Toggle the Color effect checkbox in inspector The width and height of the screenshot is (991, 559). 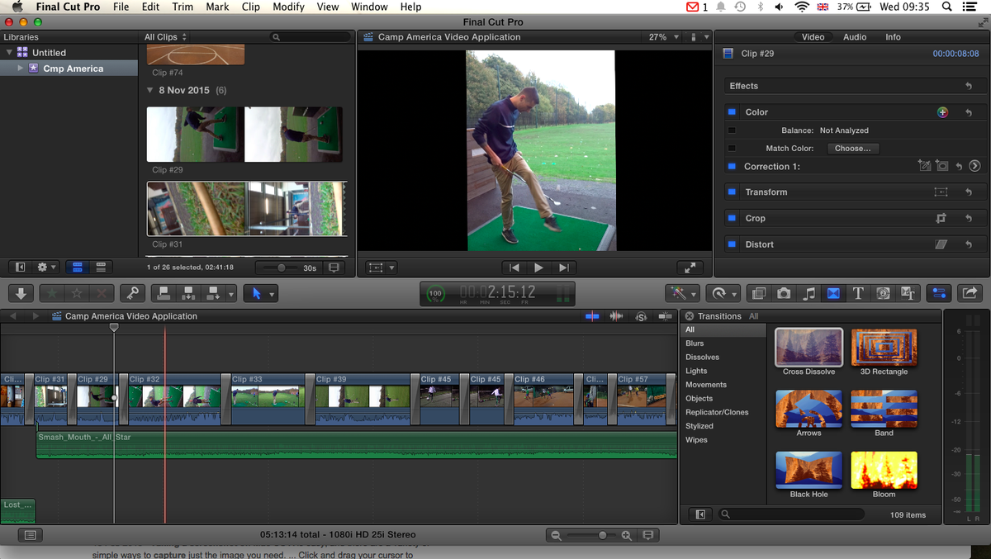pyautogui.click(x=732, y=111)
